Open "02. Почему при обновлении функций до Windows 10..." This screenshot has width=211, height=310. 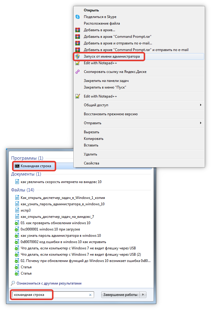[85, 261]
